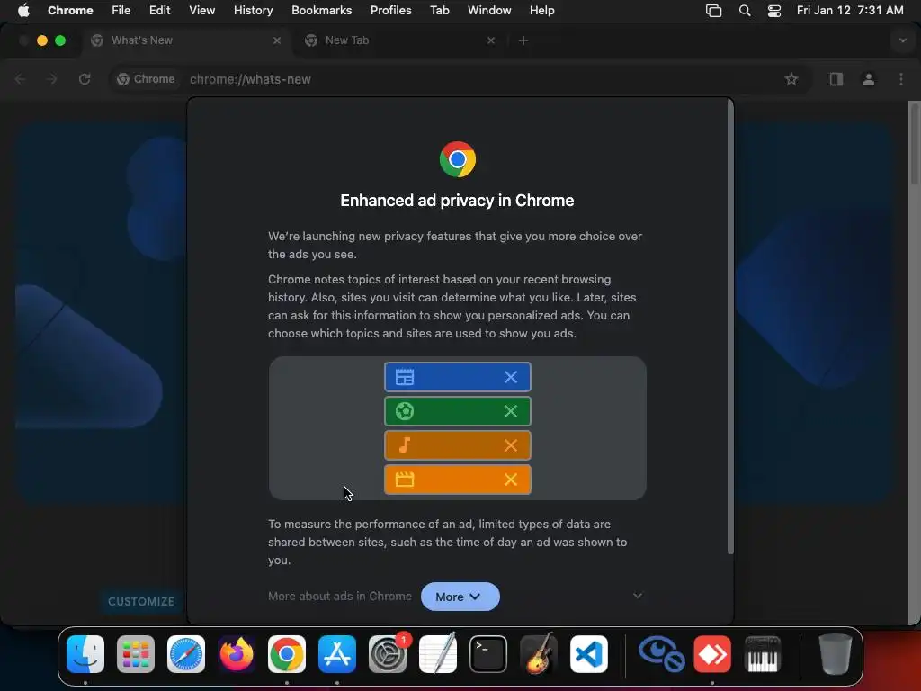The height and width of the screenshot is (691, 921).
Task: Open the Trash in the dock
Action: click(x=835, y=654)
